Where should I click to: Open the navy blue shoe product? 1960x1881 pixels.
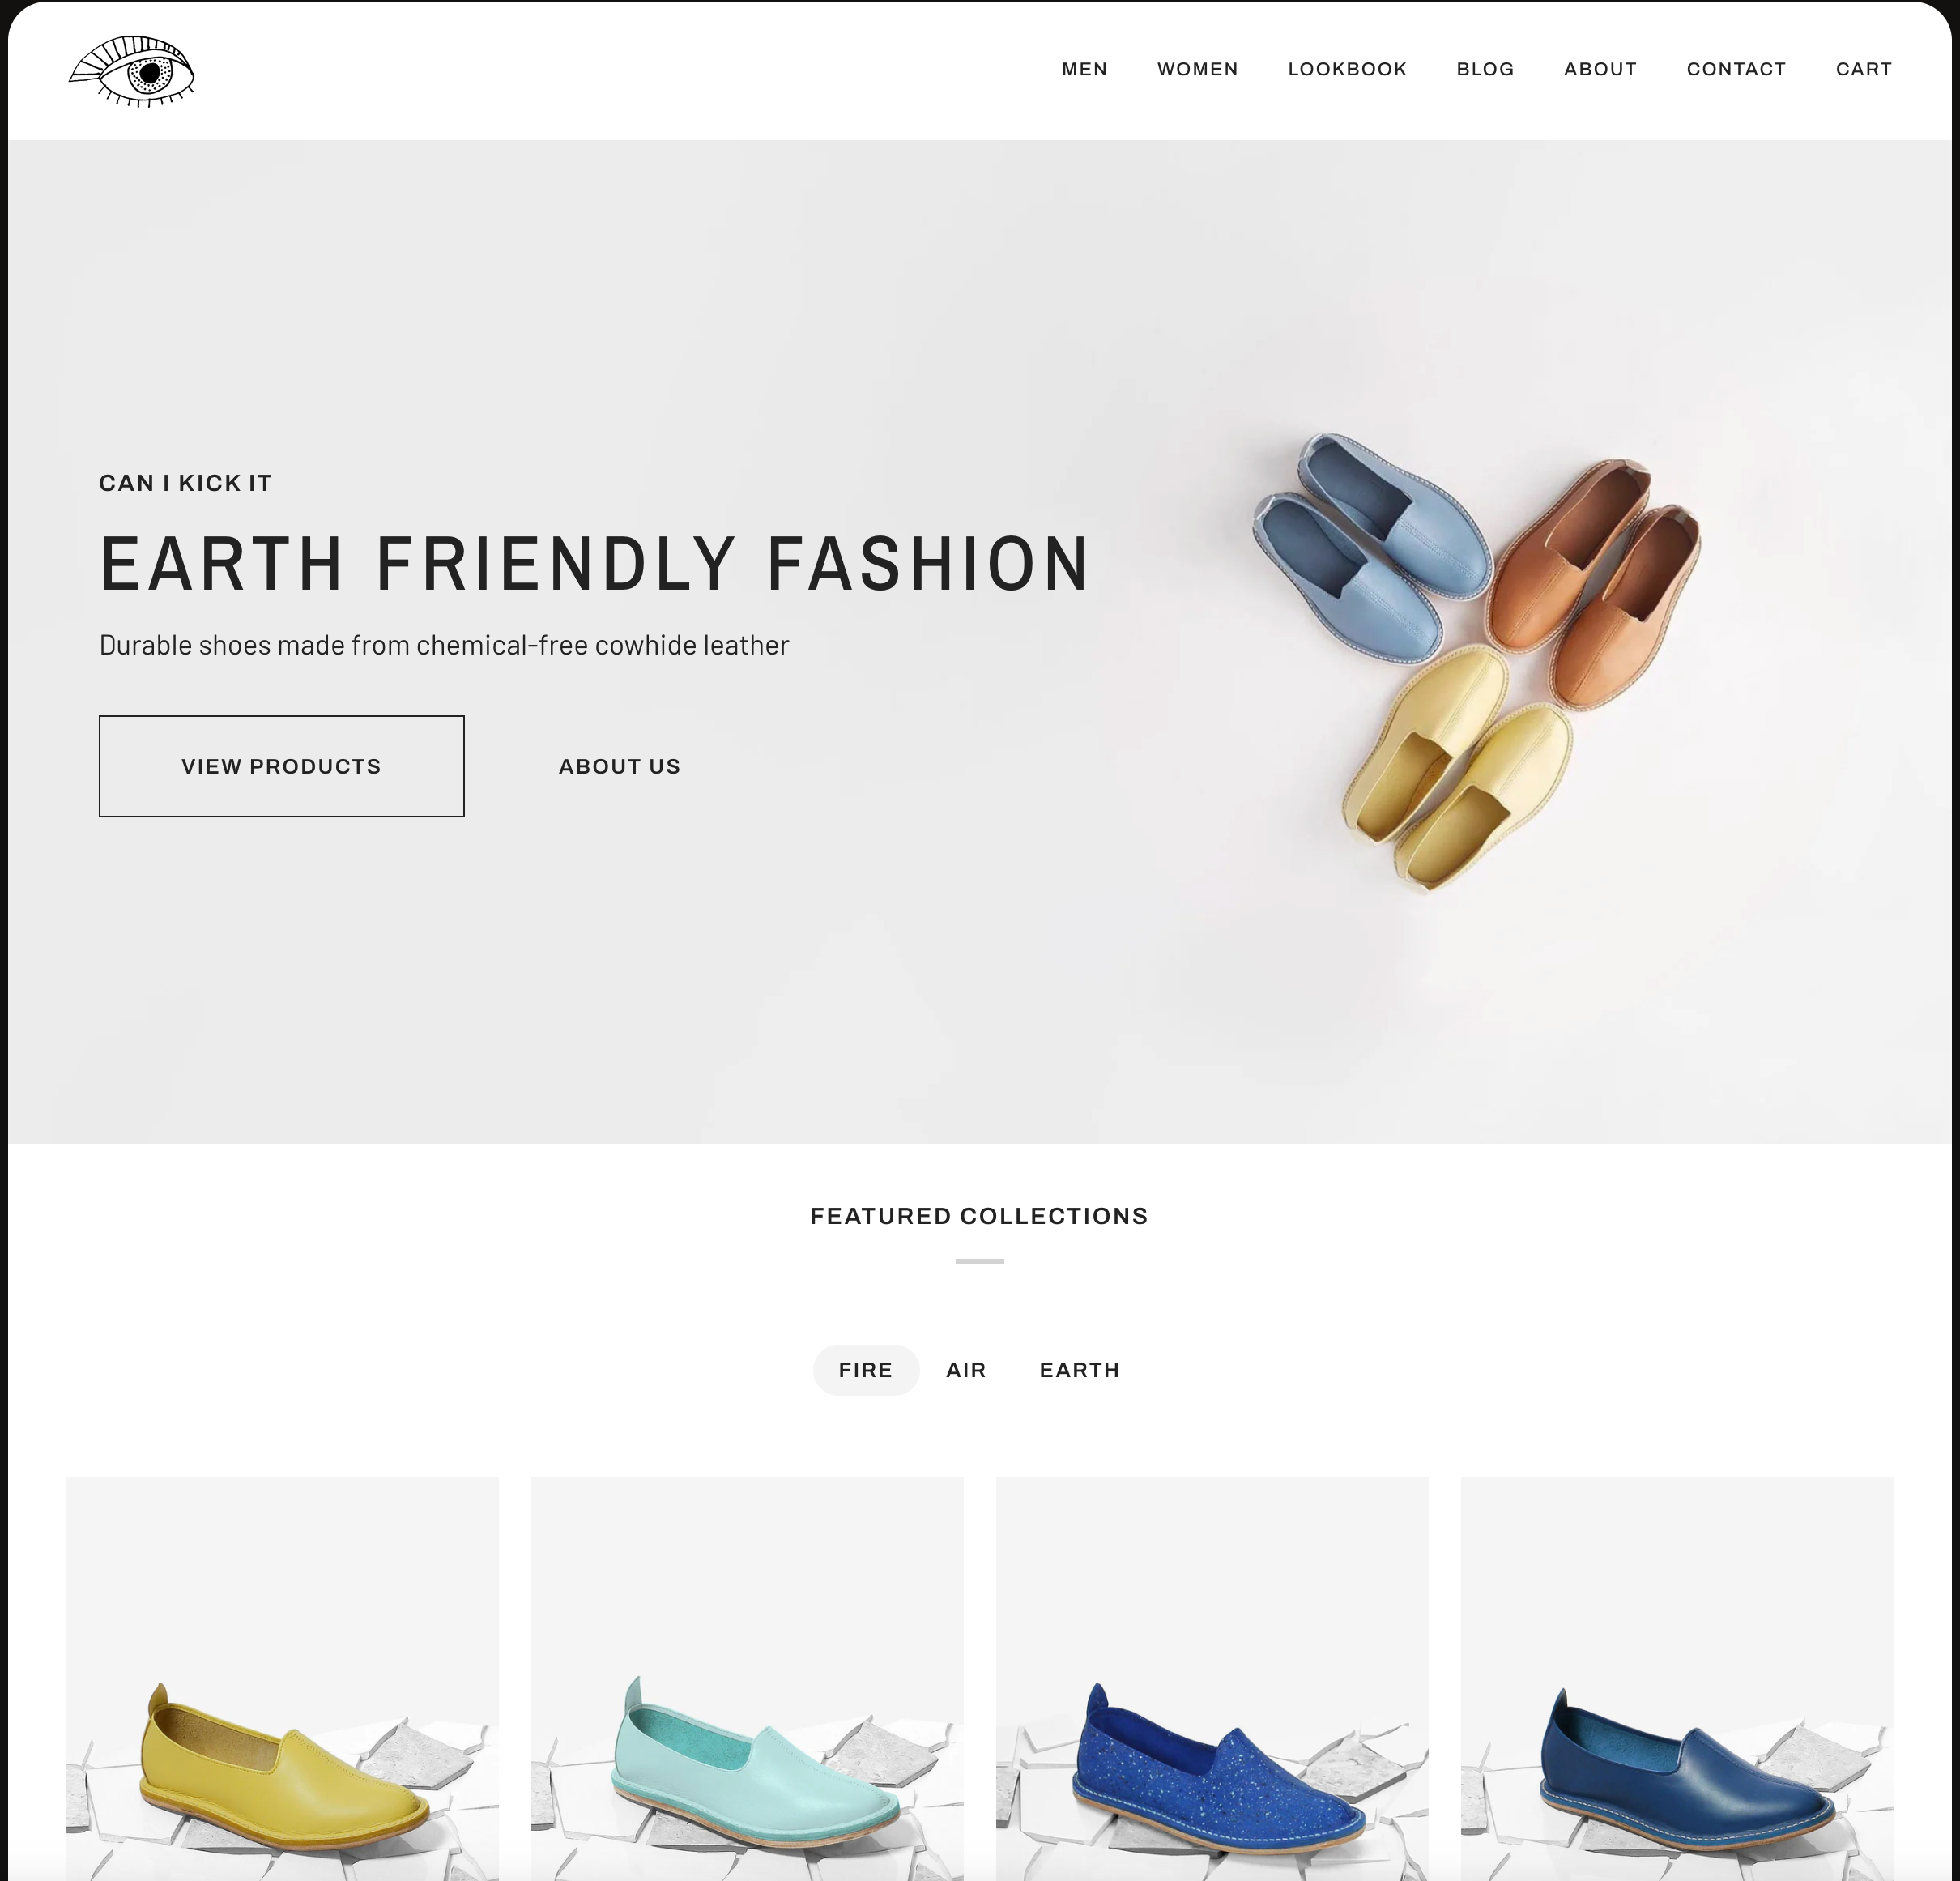(1677, 1678)
